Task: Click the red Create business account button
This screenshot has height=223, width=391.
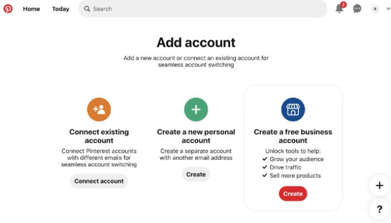Action: click(x=293, y=193)
